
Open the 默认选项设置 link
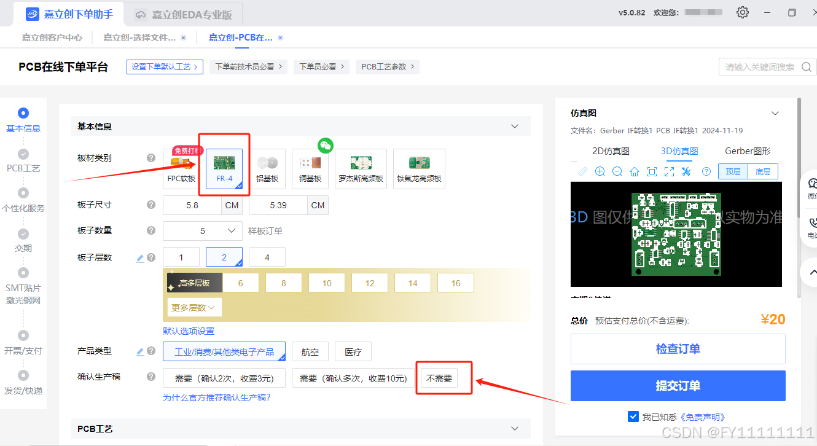click(189, 331)
